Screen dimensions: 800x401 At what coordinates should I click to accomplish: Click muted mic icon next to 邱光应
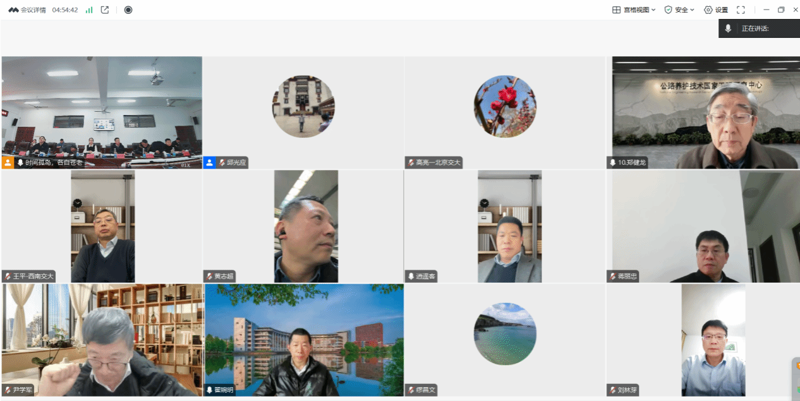tap(222, 162)
